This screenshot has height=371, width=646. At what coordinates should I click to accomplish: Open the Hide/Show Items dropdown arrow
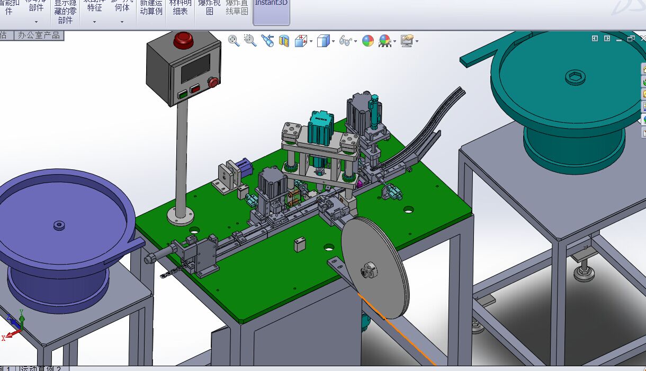pyautogui.click(x=356, y=41)
